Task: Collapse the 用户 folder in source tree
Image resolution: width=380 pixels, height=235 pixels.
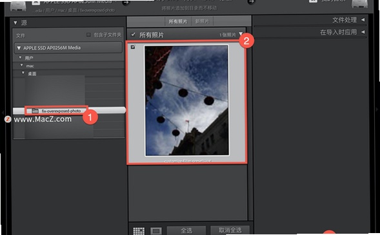Action: click(21, 57)
